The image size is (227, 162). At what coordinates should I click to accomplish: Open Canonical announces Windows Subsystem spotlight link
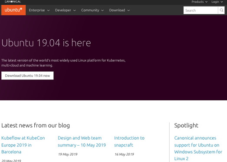(198, 148)
